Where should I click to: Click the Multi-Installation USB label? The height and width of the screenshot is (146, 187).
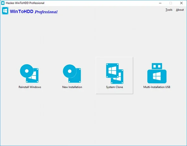157,87
